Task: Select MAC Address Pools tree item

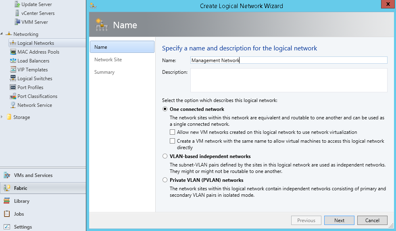Action: coord(38,52)
